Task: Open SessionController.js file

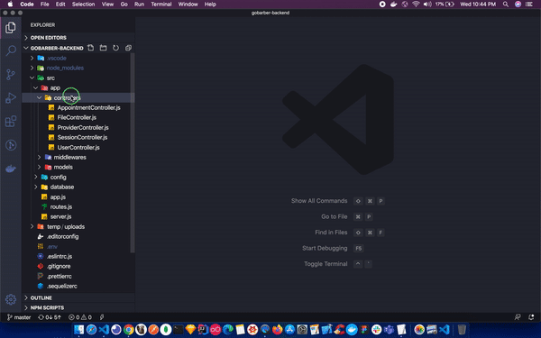Action: pyautogui.click(x=78, y=137)
